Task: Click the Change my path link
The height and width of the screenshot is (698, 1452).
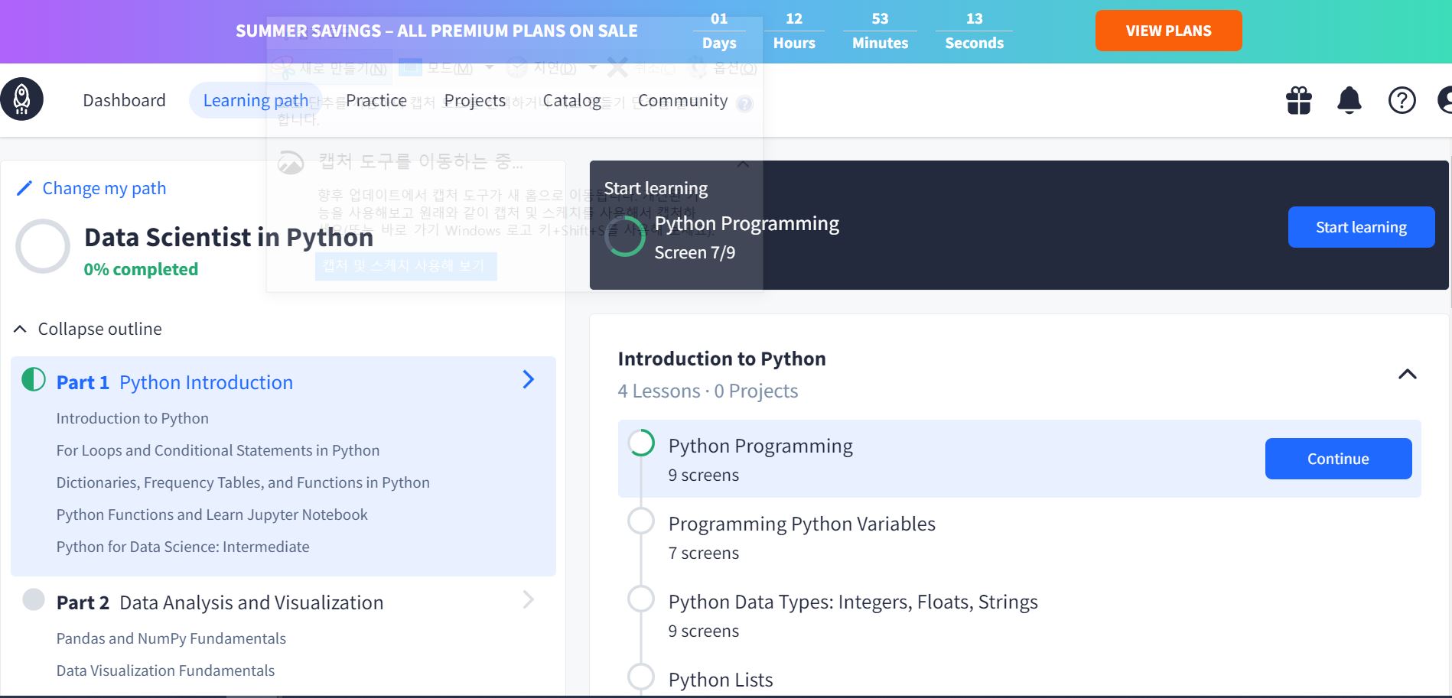Action: click(x=104, y=188)
